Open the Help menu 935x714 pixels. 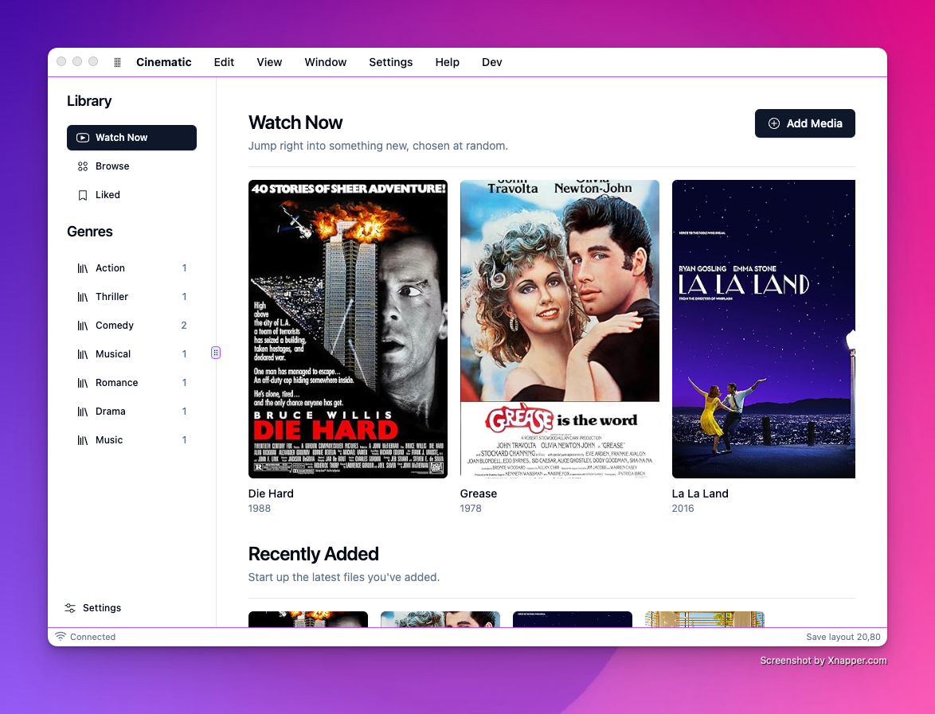tap(448, 62)
